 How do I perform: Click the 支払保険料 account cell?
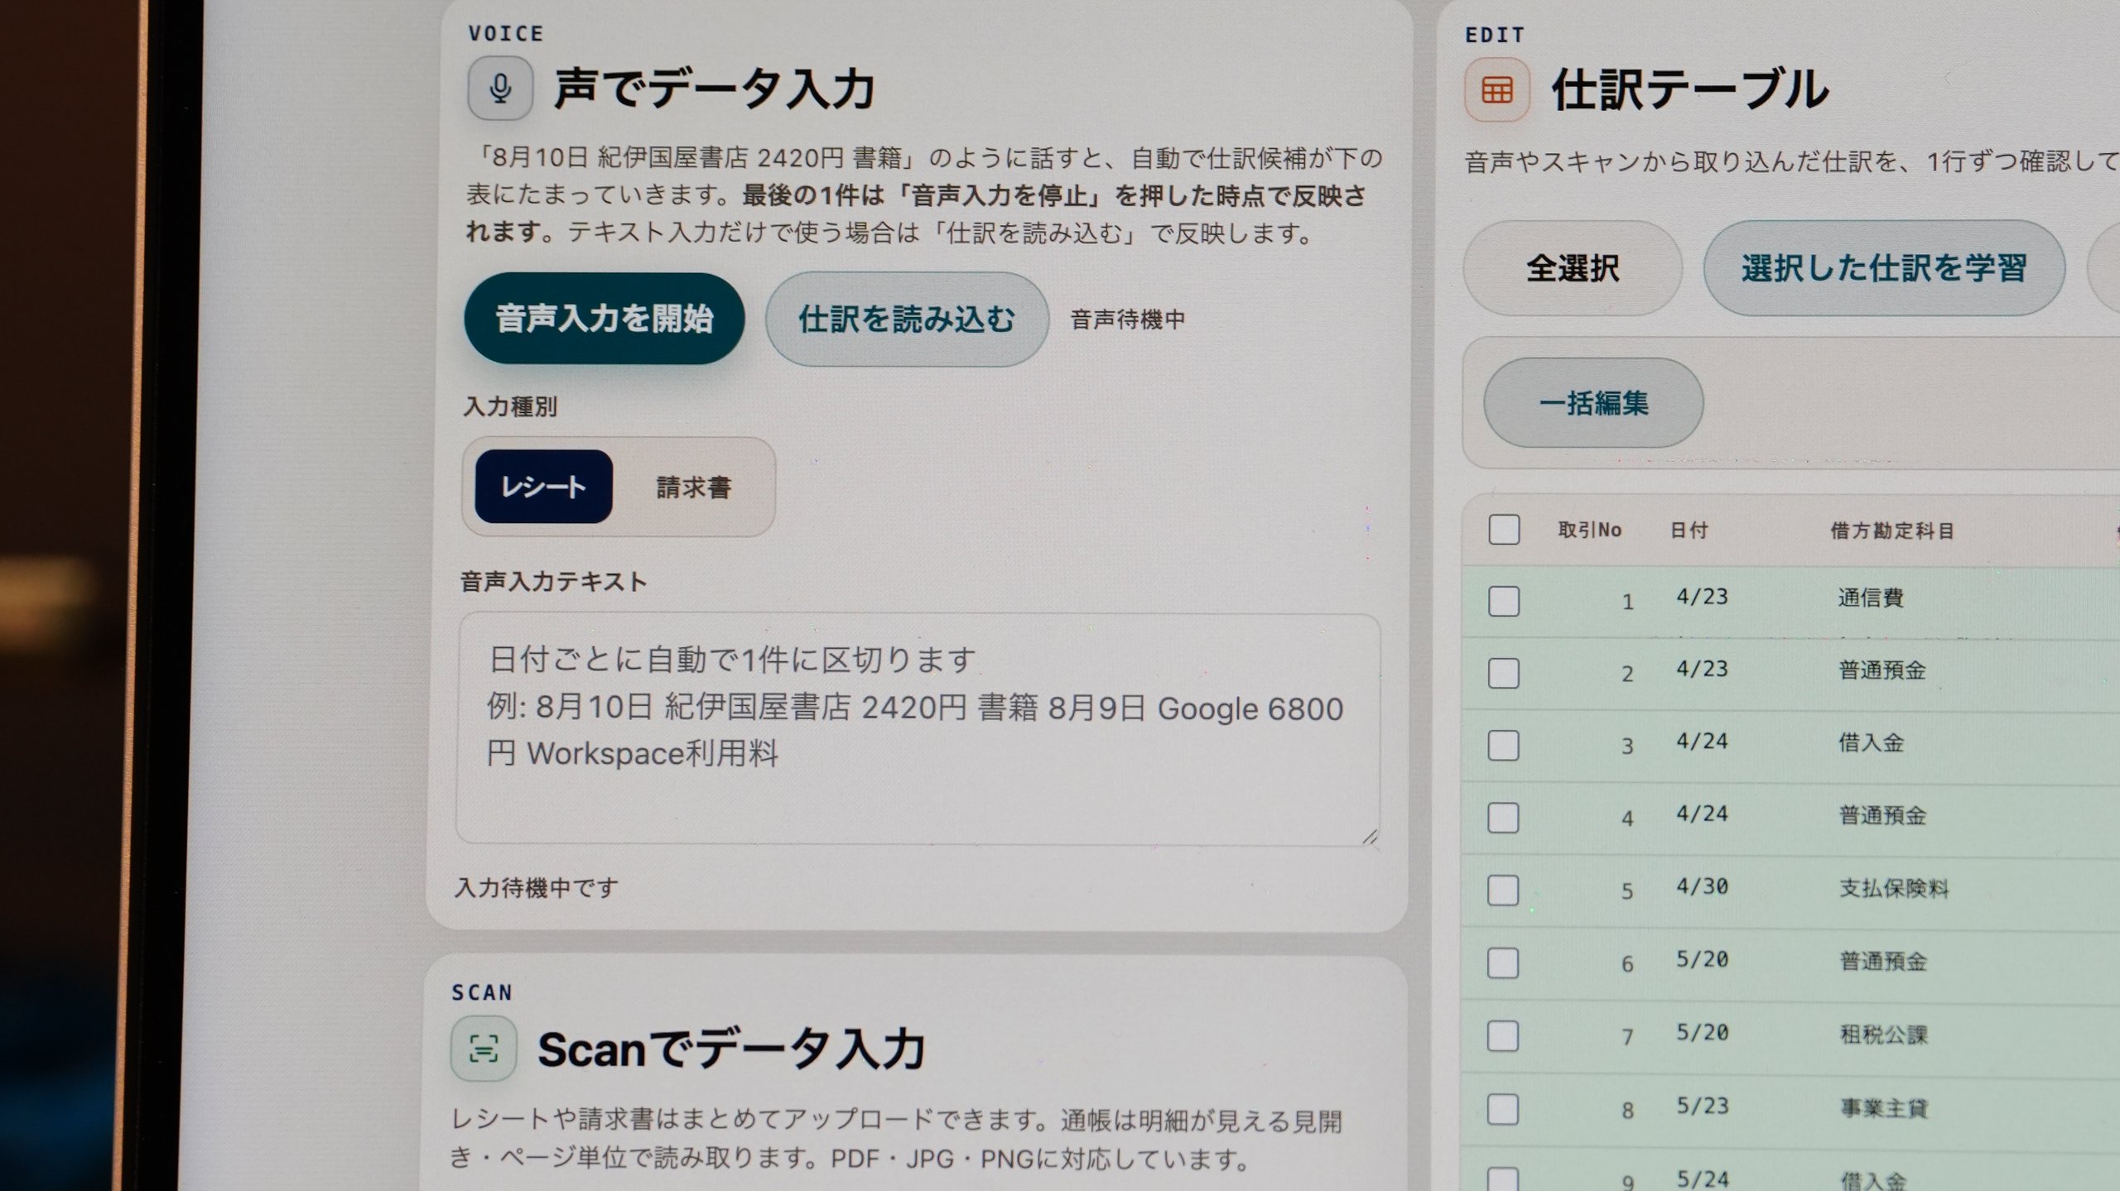tap(1894, 888)
